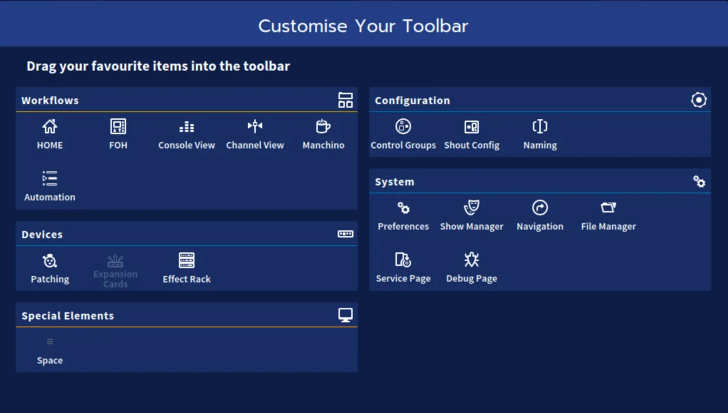Viewport: 728px width, 413px height.
Task: Click the Special Elements monitor icon
Action: click(x=345, y=315)
